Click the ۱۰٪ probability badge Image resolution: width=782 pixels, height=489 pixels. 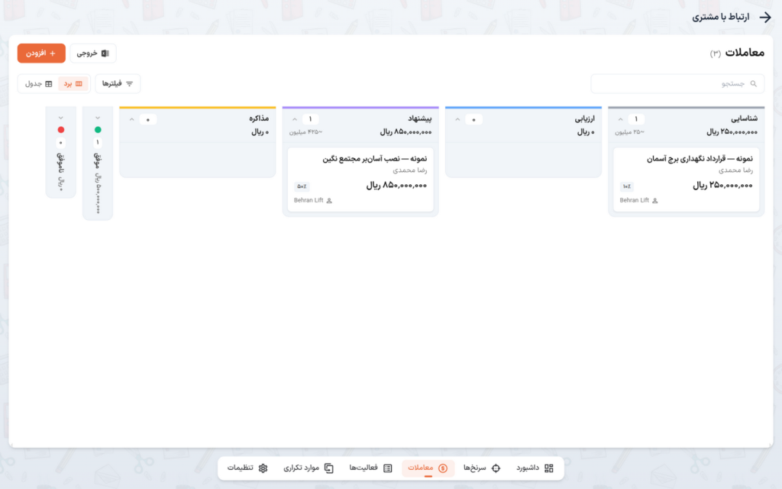click(x=627, y=186)
